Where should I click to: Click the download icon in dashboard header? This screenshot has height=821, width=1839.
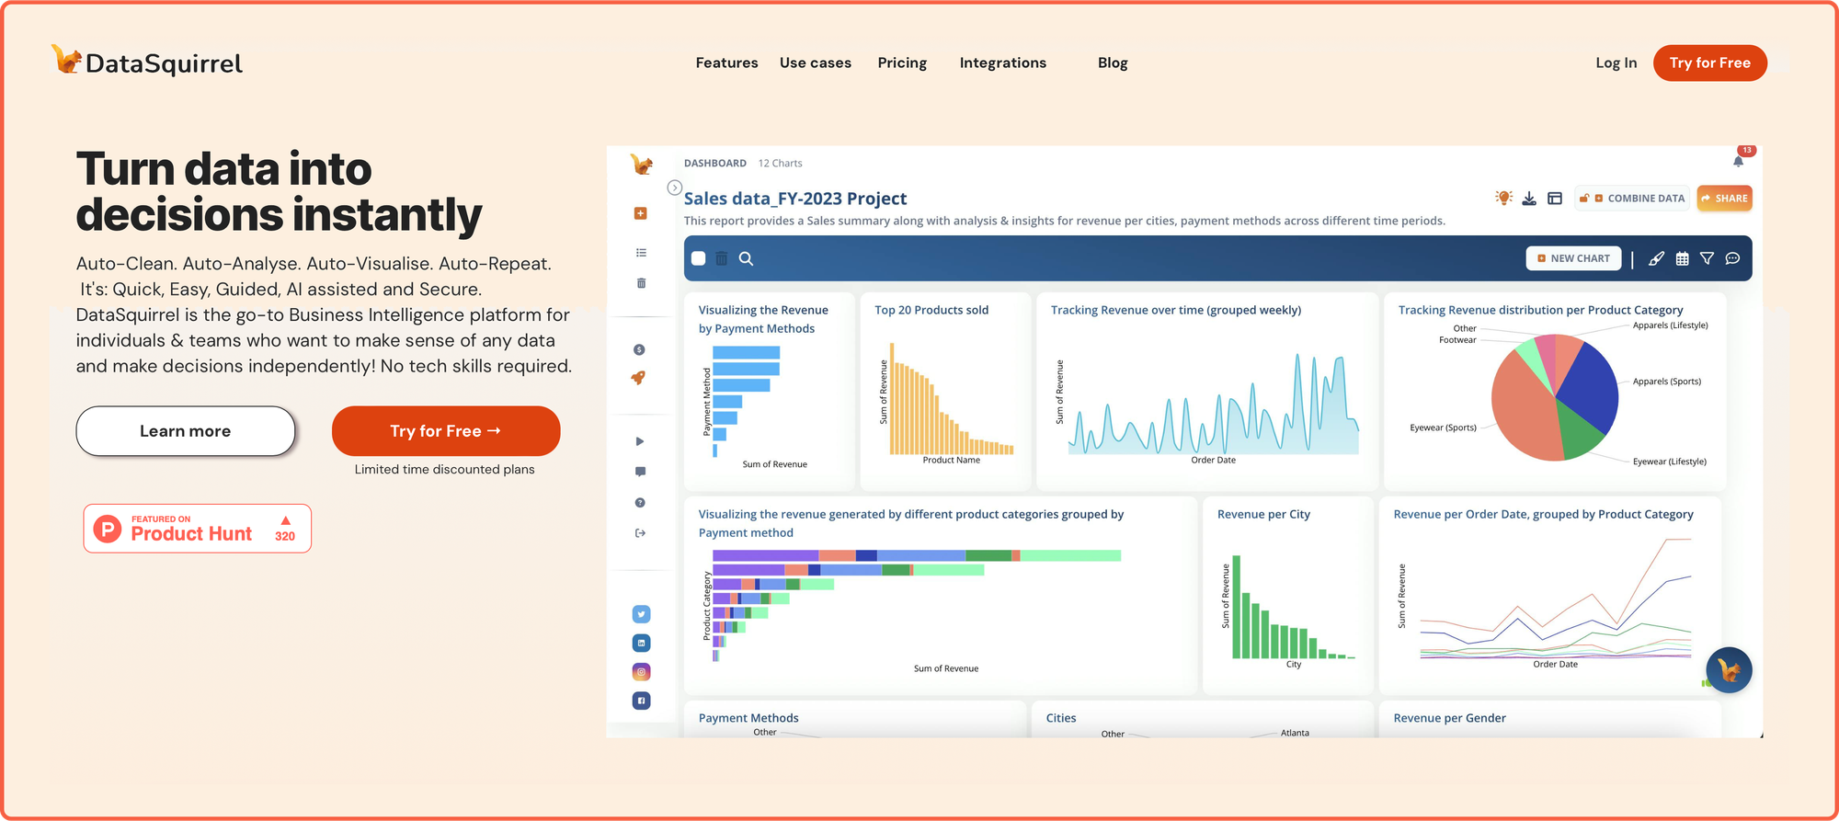click(x=1529, y=199)
